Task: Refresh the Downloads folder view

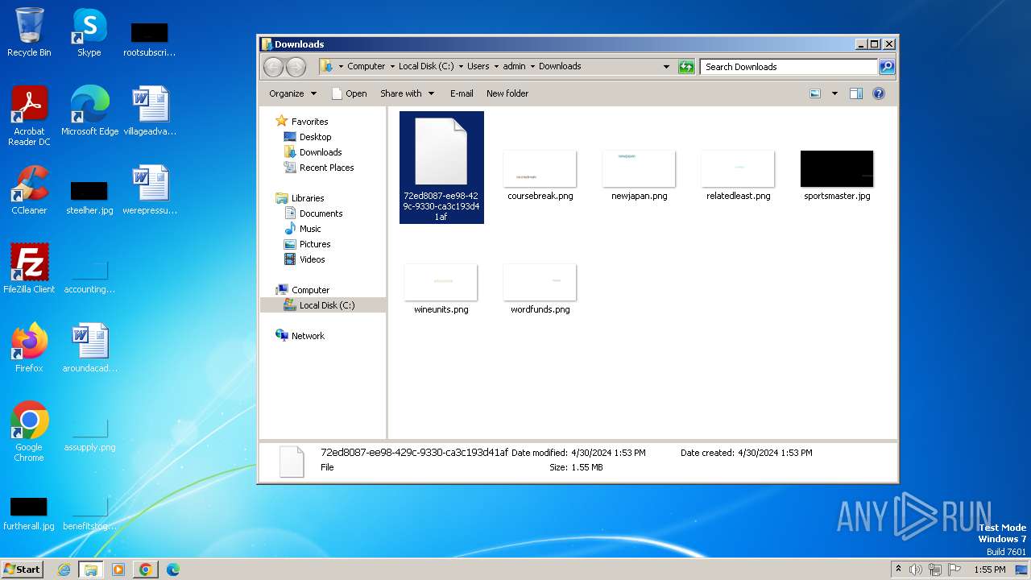Action: [686, 67]
